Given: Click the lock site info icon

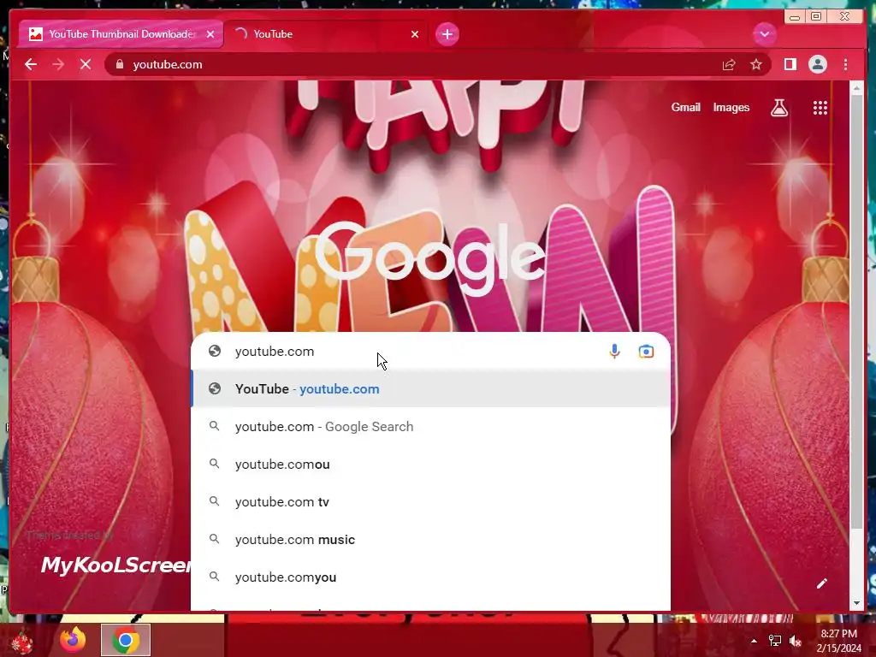Looking at the screenshot, I should pyautogui.click(x=119, y=64).
